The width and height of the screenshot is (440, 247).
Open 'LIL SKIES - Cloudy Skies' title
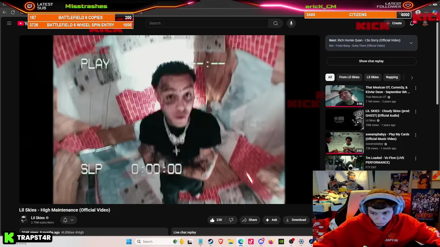[387, 113]
